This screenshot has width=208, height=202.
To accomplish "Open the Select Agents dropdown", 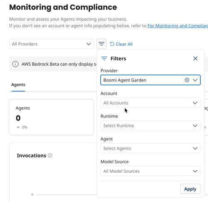I will (x=151, y=148).
